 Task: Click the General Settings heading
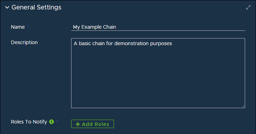click(x=36, y=7)
